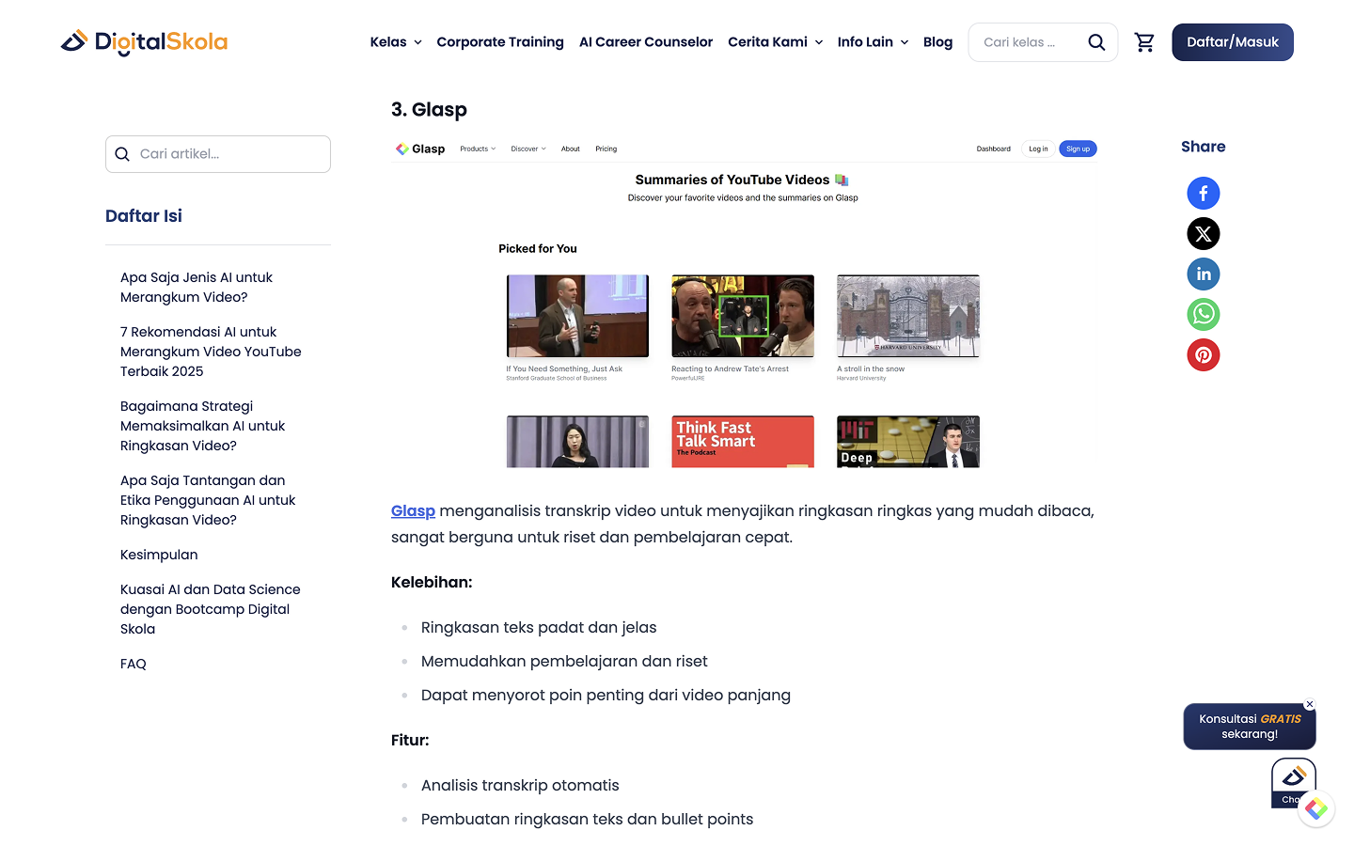1354x846 pixels.
Task: Open the DigitalSkola chat widget
Action: (x=1293, y=782)
